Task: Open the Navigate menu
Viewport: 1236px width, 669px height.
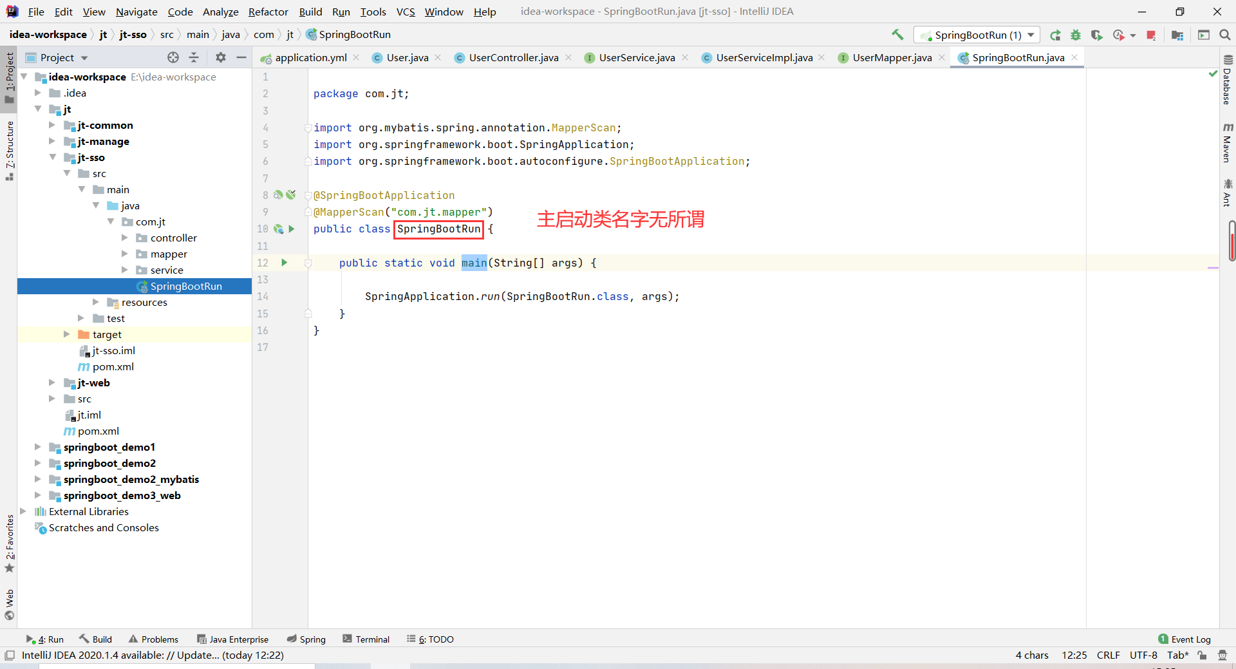Action: 136,12
